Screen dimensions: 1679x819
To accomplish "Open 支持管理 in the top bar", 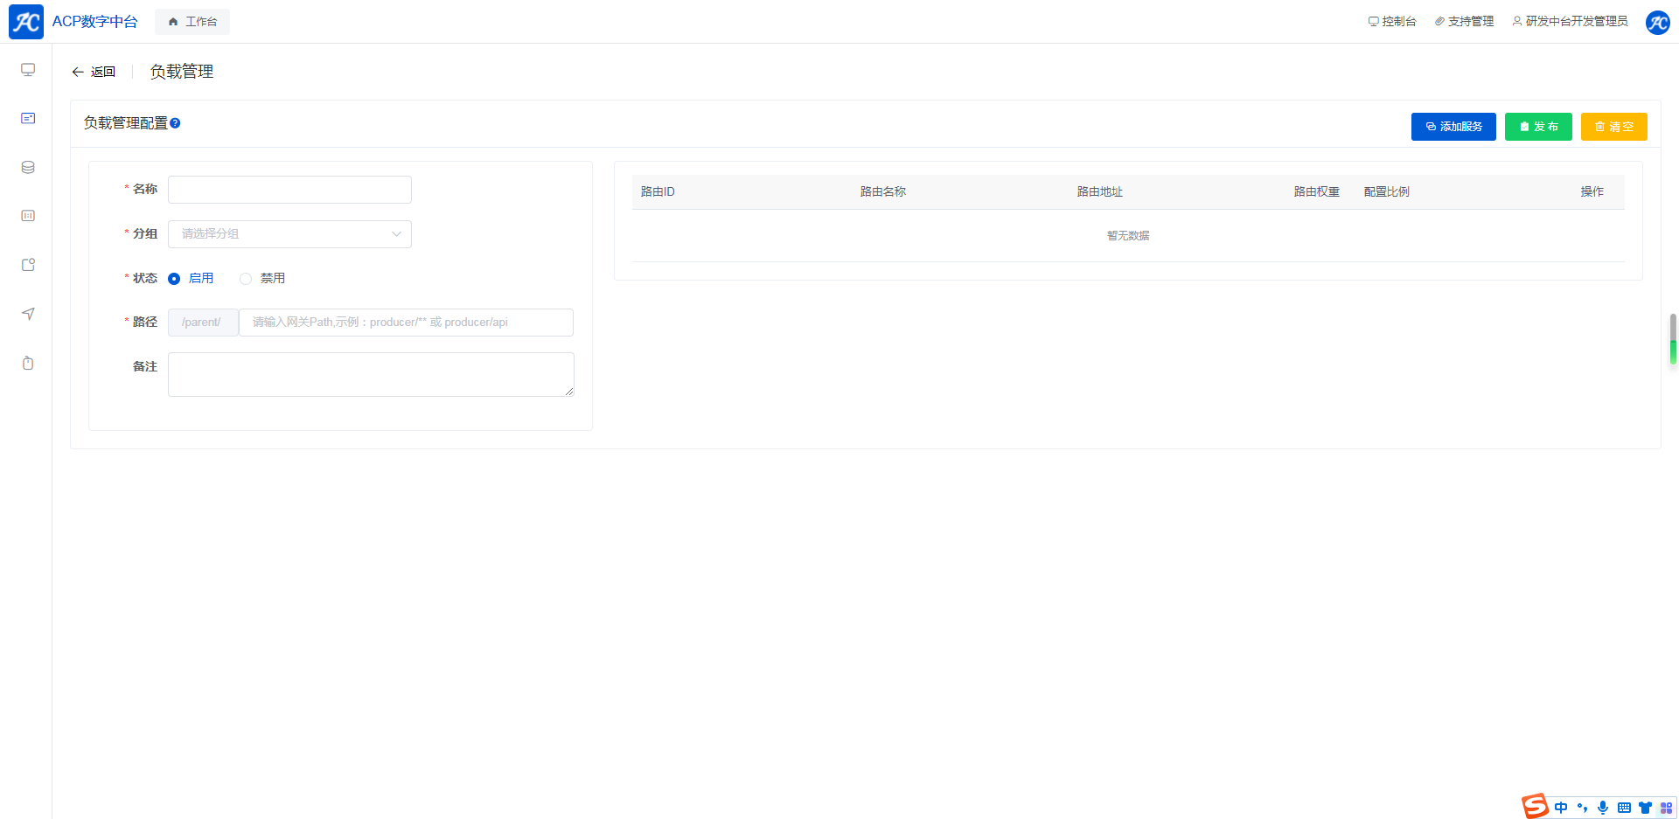I will [x=1464, y=21].
